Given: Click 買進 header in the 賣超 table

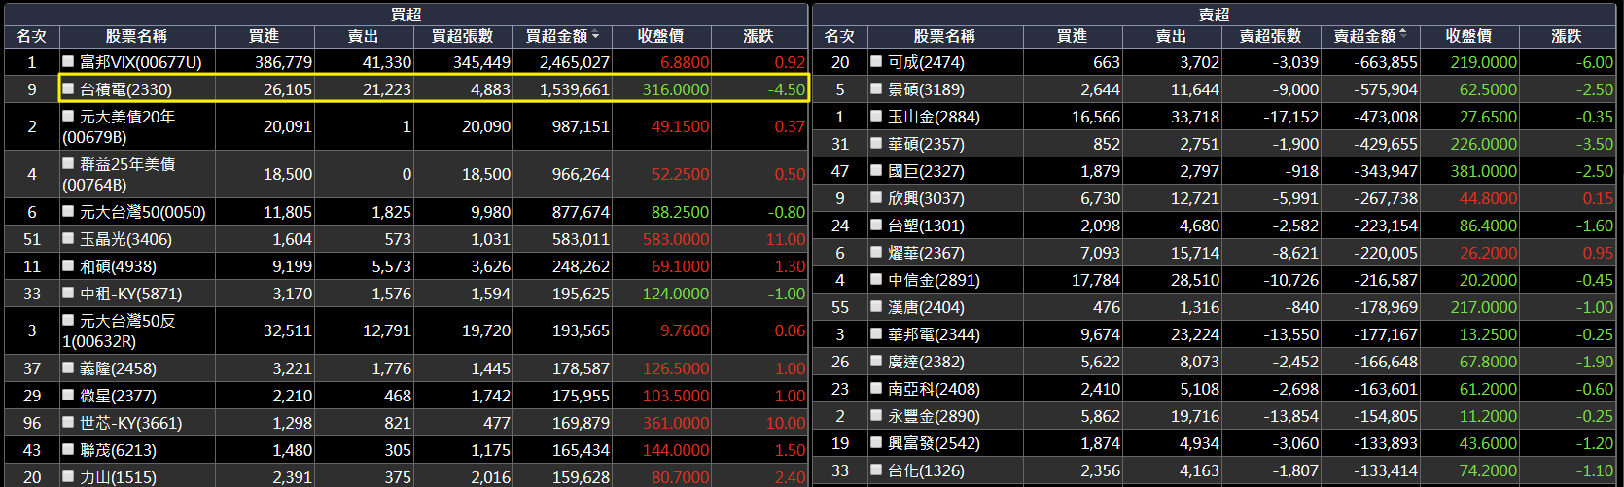Looking at the screenshot, I should pyautogui.click(x=1073, y=36).
